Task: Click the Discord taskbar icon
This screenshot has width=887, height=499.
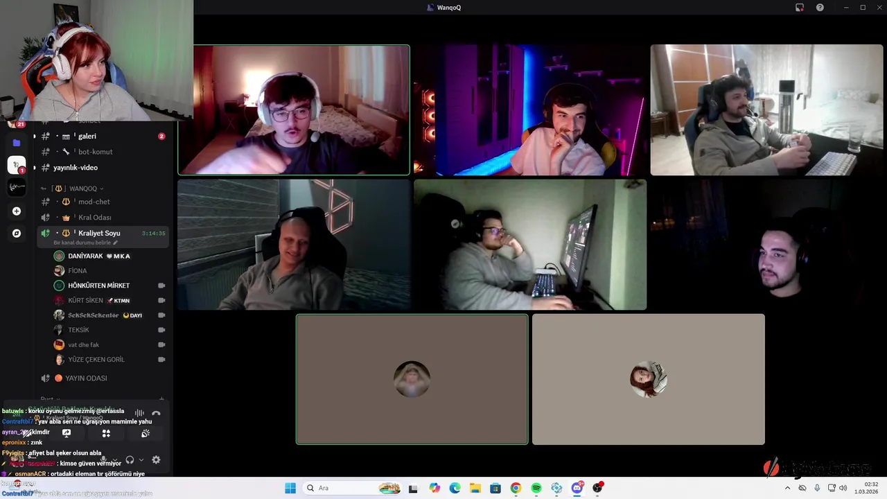Action: point(577,488)
